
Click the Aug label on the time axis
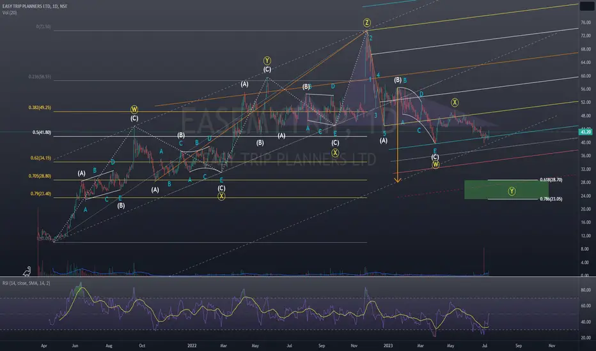pos(109,346)
